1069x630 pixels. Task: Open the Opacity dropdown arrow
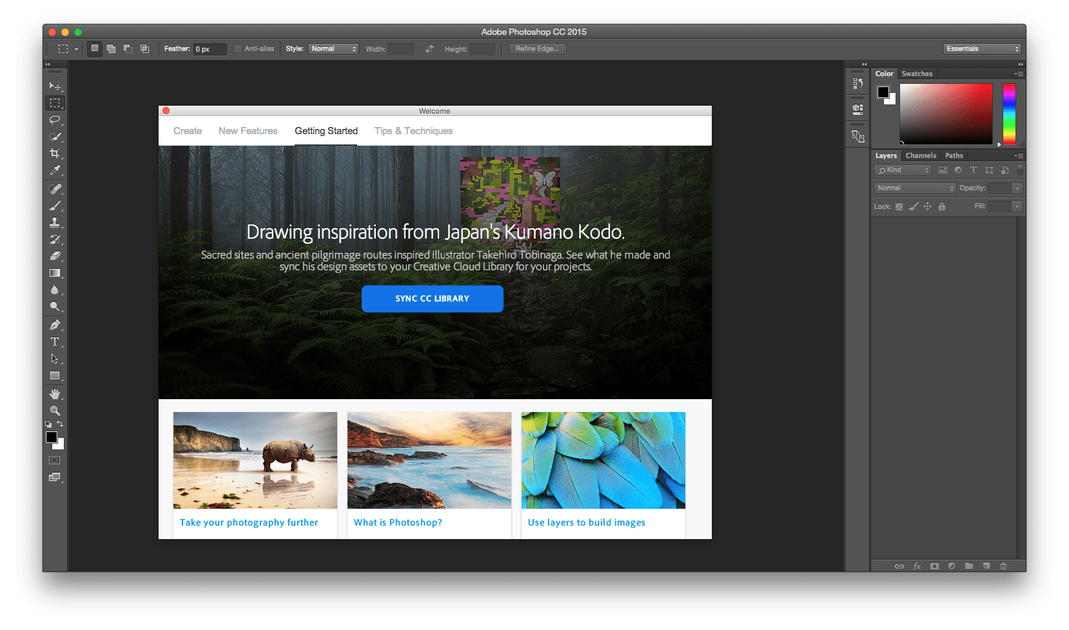1017,188
